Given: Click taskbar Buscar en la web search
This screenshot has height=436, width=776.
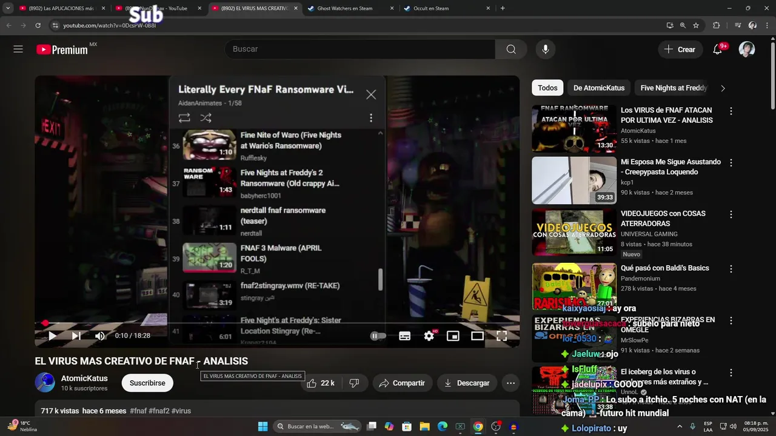Looking at the screenshot, I should [318, 426].
